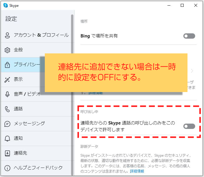Click the privacy lock icon
Viewport: 204px width, 177px height.
(7, 65)
